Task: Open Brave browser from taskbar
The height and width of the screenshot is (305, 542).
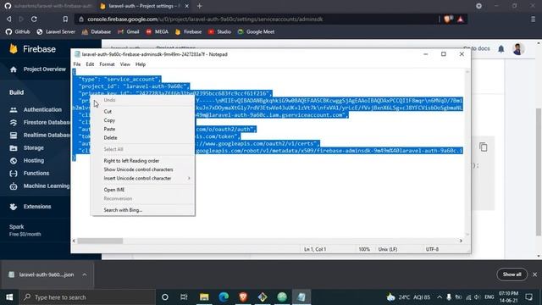Action: pos(243,297)
